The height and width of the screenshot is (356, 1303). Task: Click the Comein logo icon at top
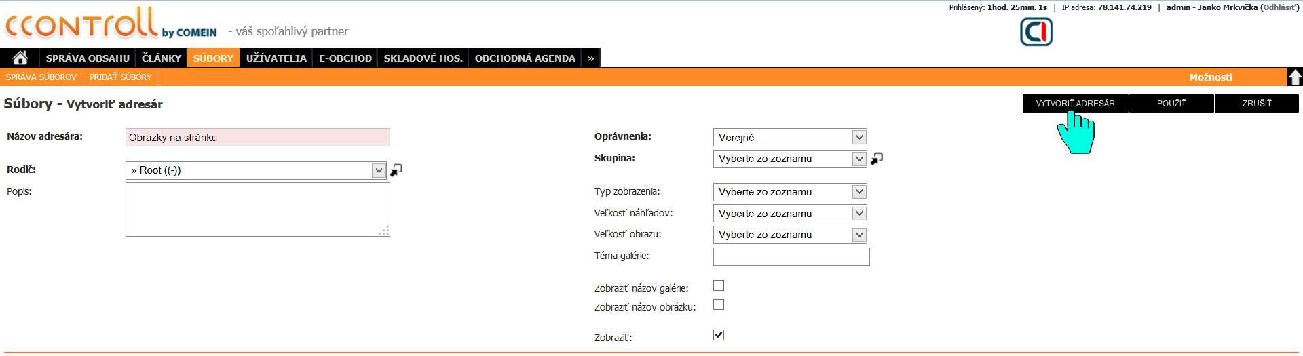pyautogui.click(x=1036, y=32)
